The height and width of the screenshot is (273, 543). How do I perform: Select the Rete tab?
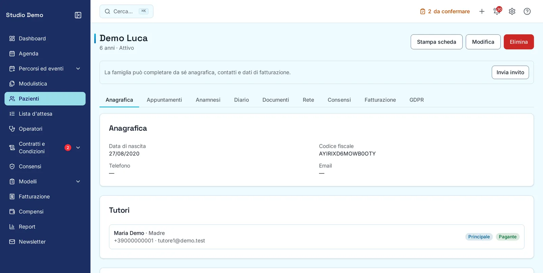pyautogui.click(x=308, y=100)
